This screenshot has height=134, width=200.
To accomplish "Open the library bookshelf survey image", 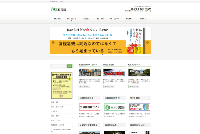I will tap(90, 72).
